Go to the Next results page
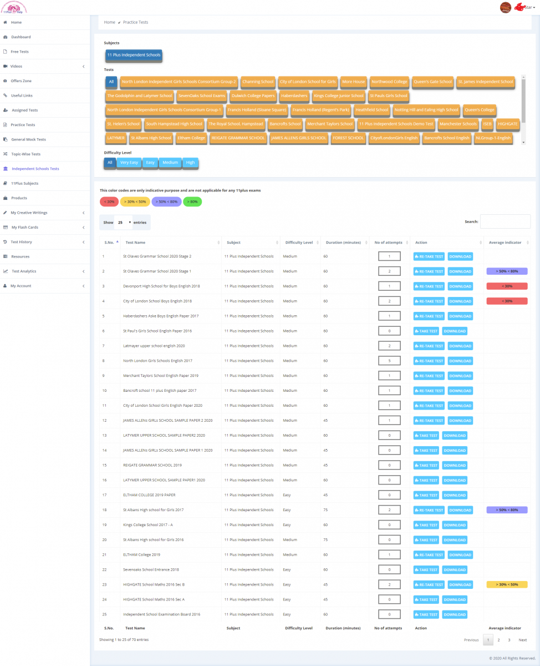Image resolution: width=540 pixels, height=666 pixels. point(523,640)
